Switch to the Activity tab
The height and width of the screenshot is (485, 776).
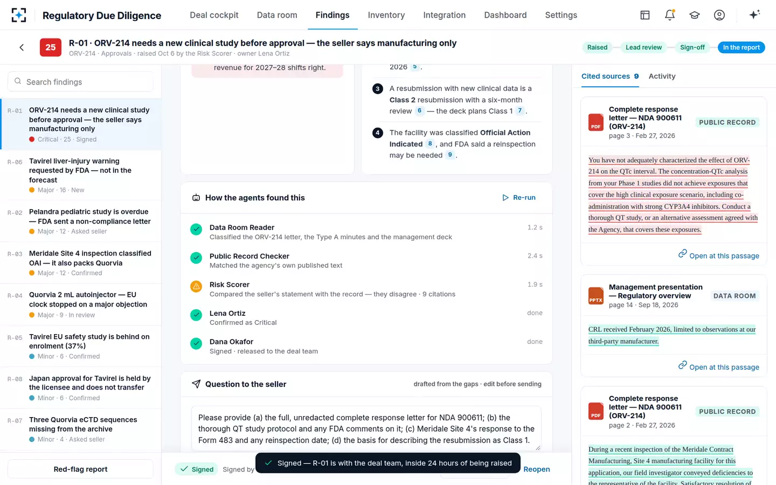662,77
